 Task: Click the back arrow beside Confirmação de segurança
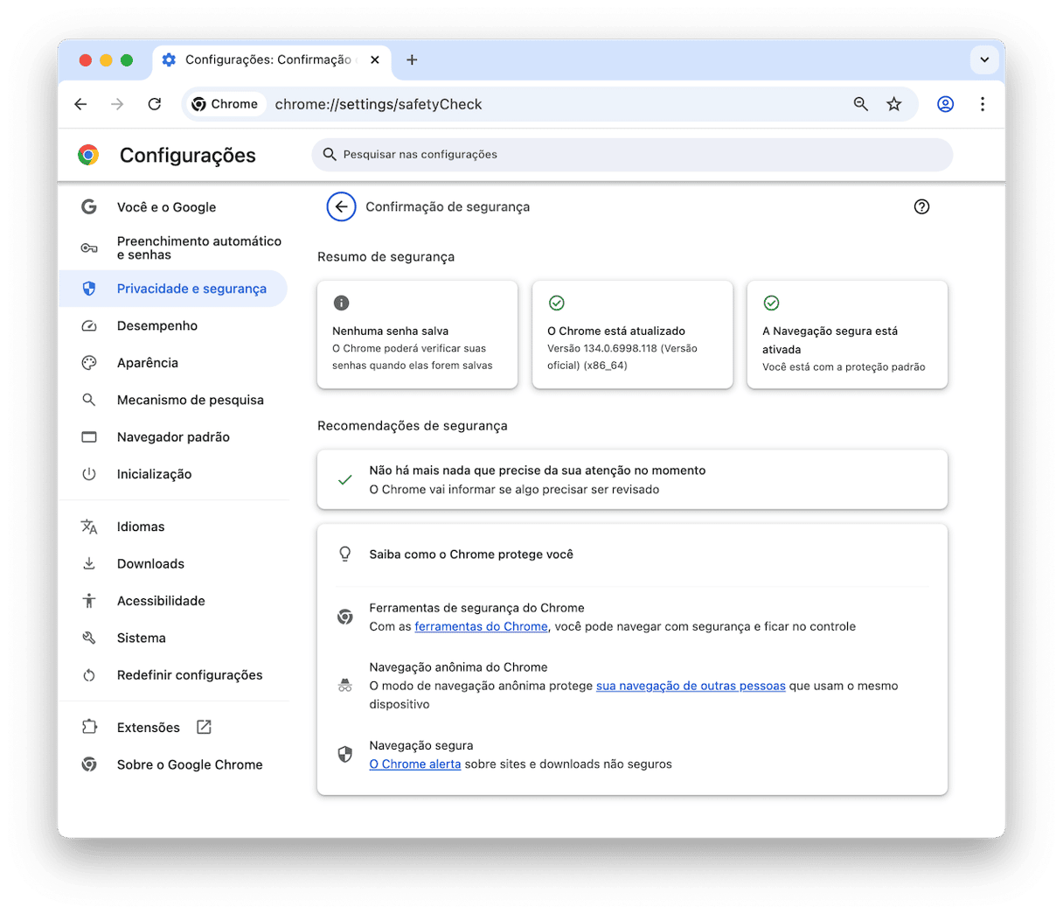click(x=341, y=207)
